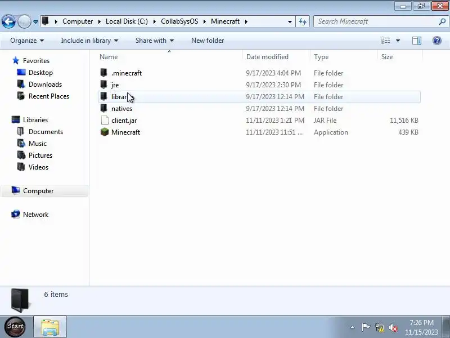
Task: Select Minecraft in the breadcrumb path
Action: pos(225,21)
